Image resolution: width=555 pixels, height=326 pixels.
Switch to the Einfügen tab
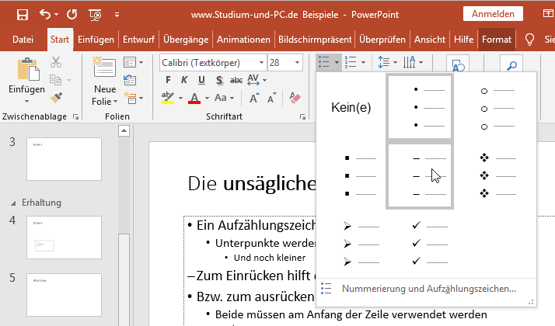coord(96,40)
